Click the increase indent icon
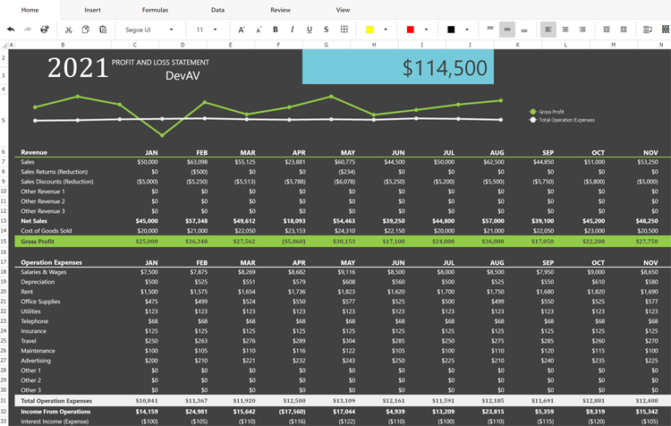671x426 pixels. pos(624,30)
